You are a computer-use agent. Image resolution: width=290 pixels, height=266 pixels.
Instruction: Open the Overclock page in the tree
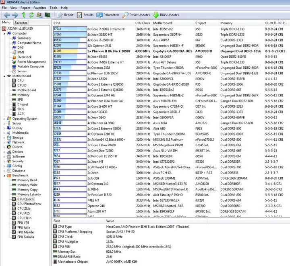[24, 57]
